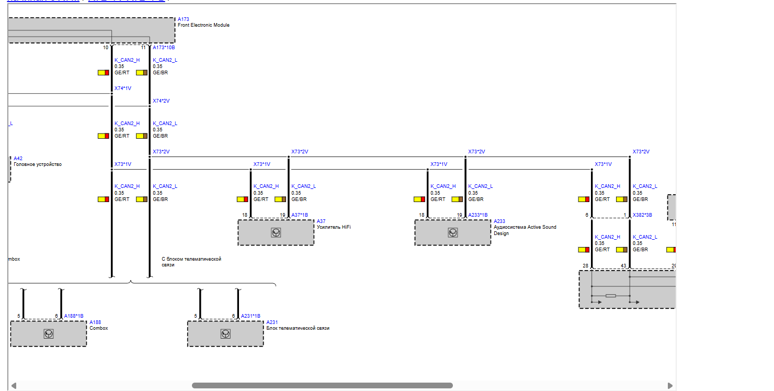Select the component icon inside the A188 Combox box
The width and height of the screenshot is (774, 391).
49,333
